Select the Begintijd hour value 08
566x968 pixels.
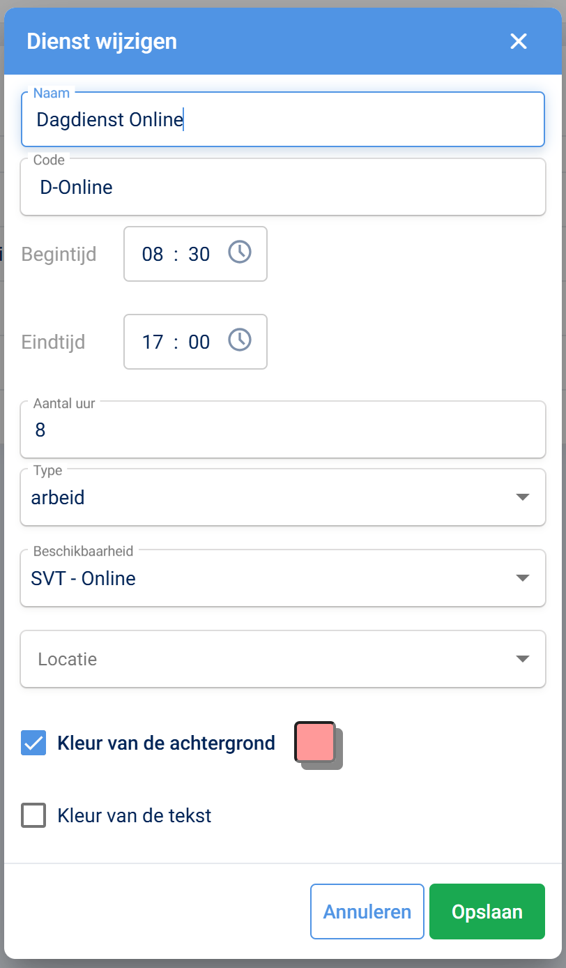coord(153,254)
